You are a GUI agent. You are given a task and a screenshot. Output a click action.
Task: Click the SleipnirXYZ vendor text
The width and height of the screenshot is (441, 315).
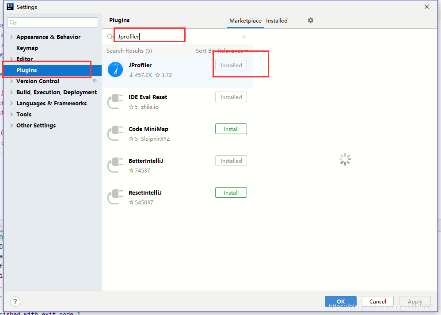click(x=155, y=139)
